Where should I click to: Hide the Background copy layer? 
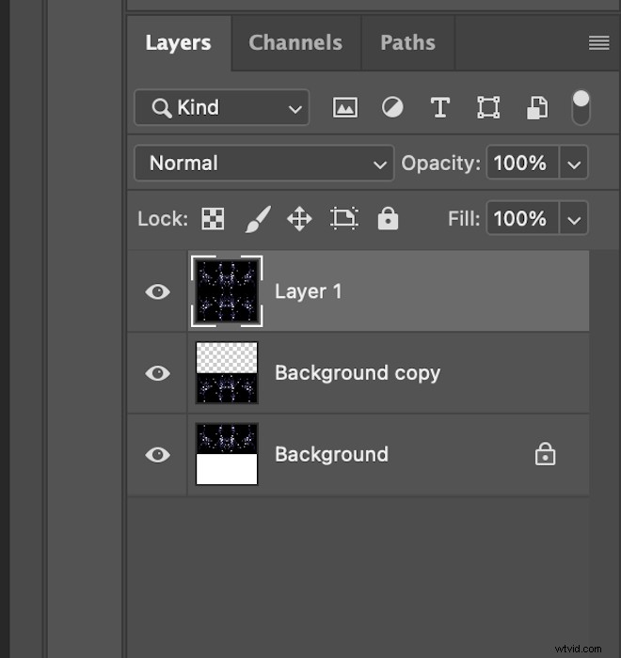(157, 373)
